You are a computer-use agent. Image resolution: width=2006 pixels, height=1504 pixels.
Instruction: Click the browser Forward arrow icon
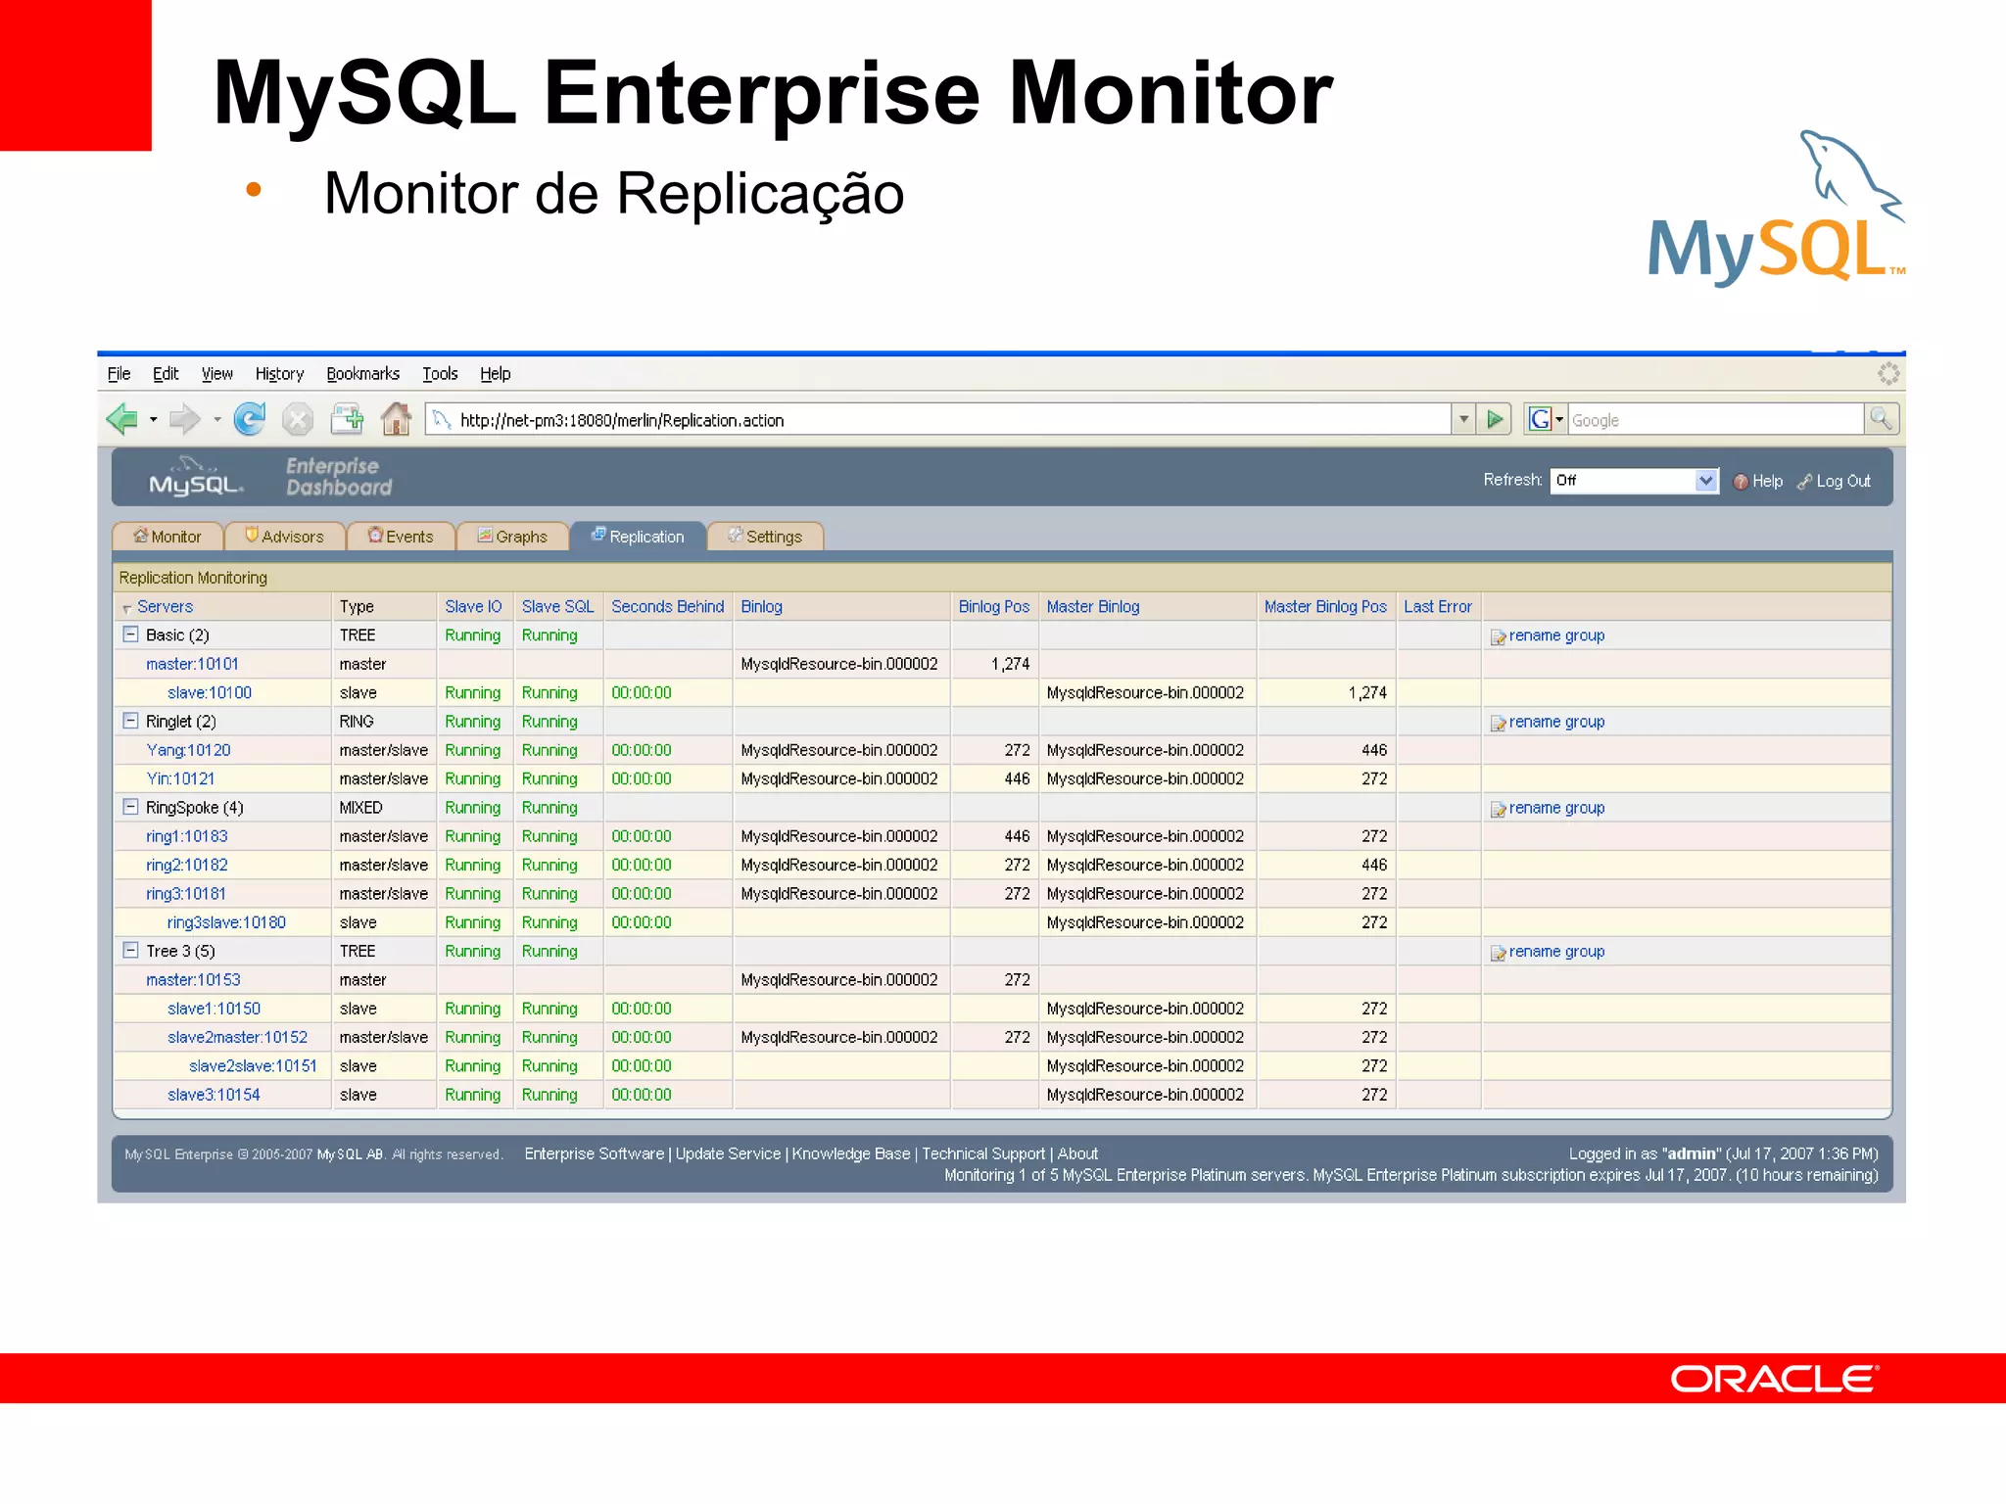click(184, 420)
